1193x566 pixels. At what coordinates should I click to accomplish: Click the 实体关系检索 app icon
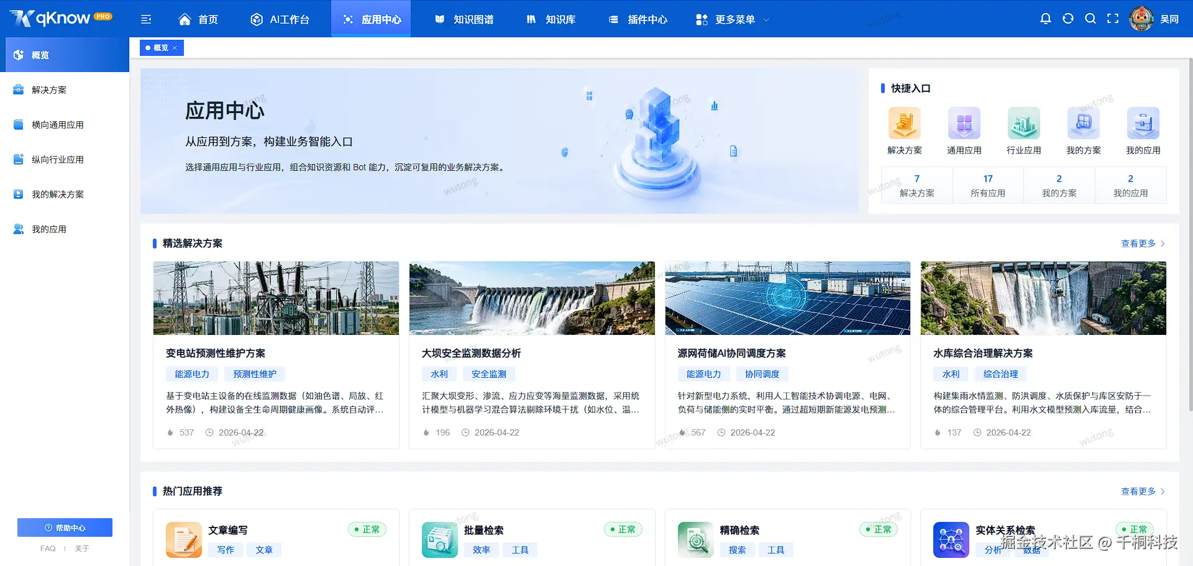click(x=951, y=540)
